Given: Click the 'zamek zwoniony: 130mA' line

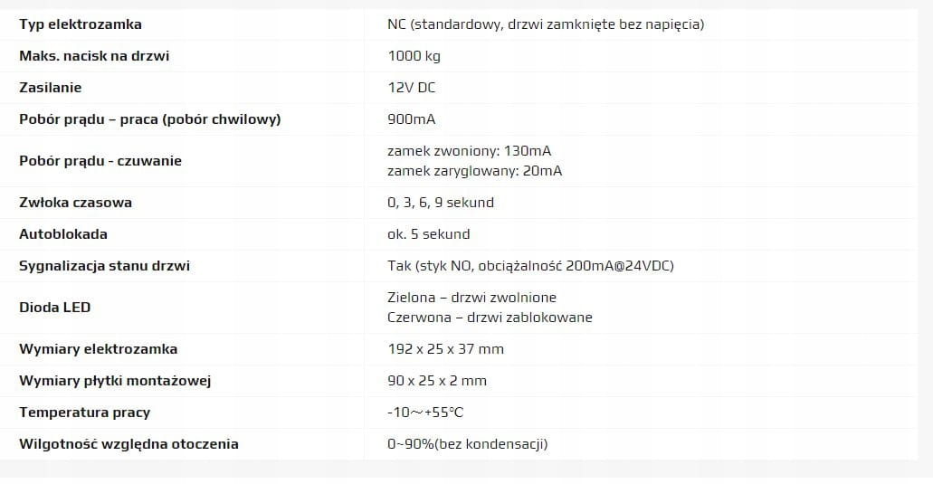Looking at the screenshot, I should pyautogui.click(x=469, y=150).
